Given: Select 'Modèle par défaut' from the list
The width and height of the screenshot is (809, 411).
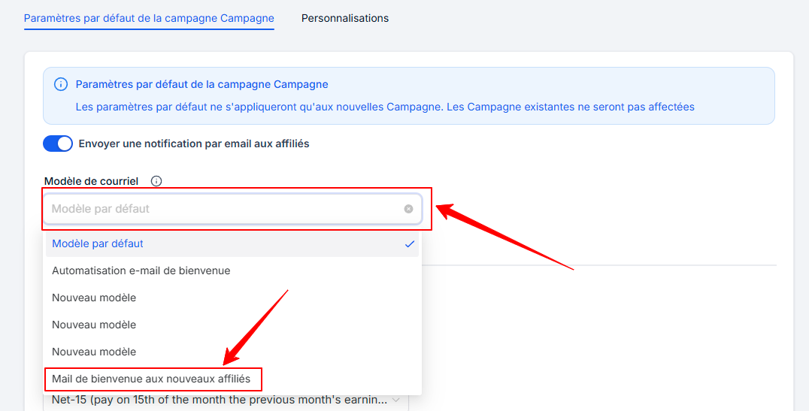Looking at the screenshot, I should 98,243.
